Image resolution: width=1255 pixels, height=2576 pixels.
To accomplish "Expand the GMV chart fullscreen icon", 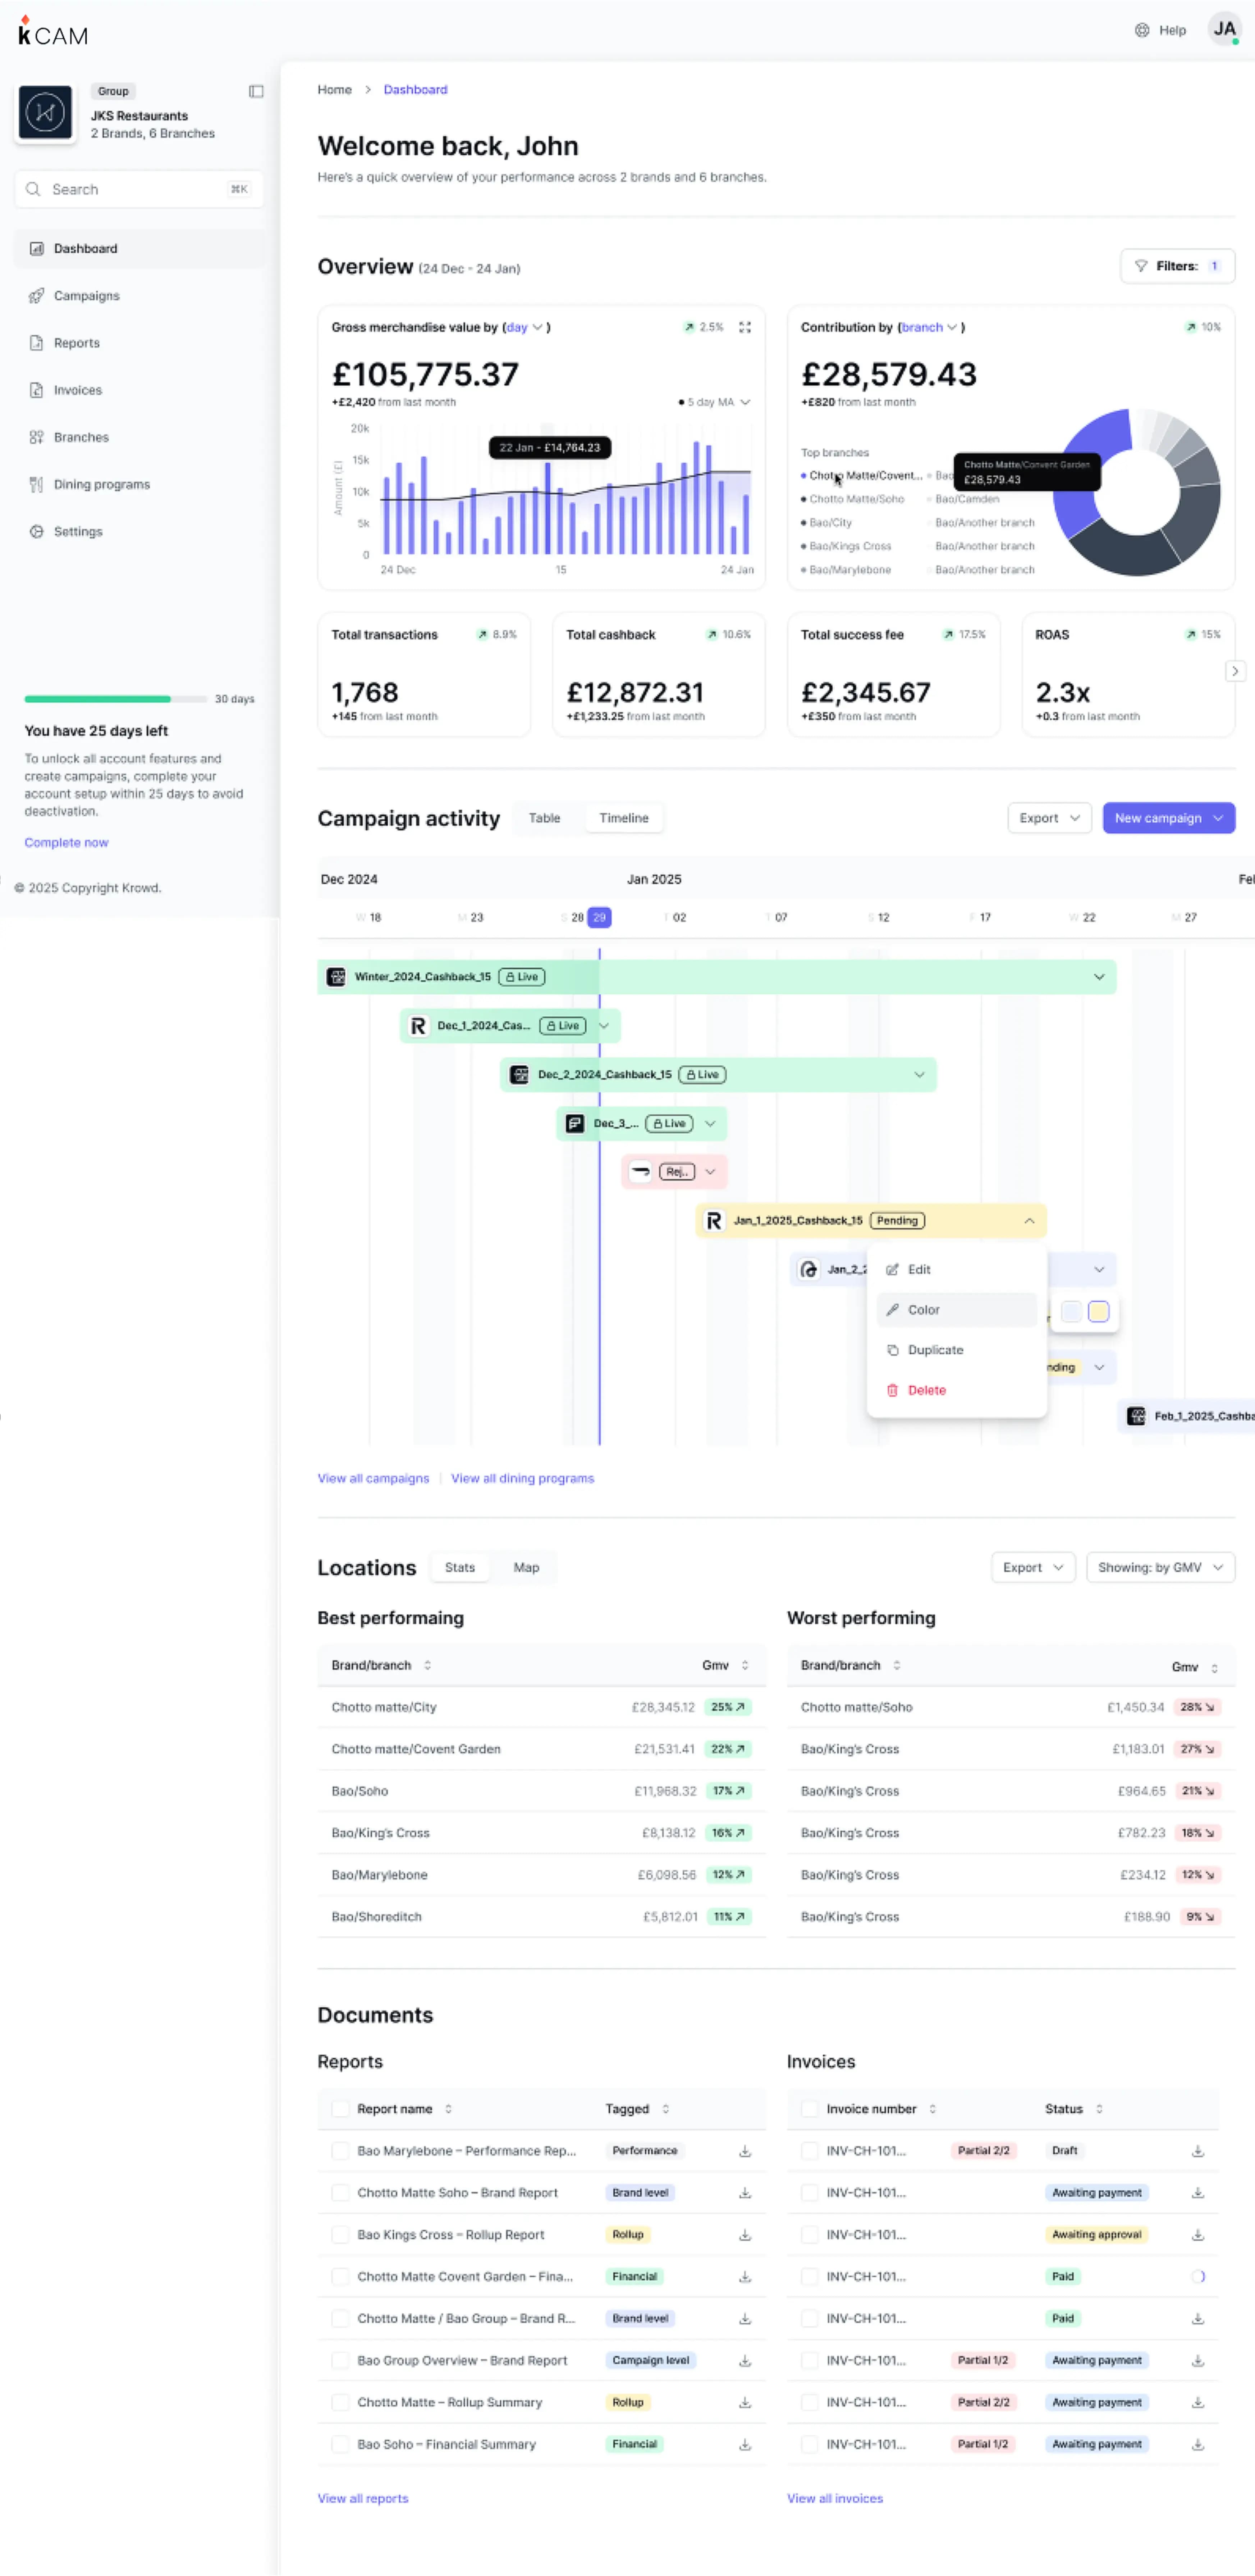I will click(x=745, y=327).
